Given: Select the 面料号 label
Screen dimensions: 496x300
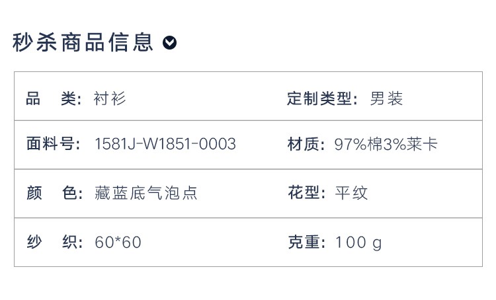Looking at the screenshot, I should coord(54,144).
